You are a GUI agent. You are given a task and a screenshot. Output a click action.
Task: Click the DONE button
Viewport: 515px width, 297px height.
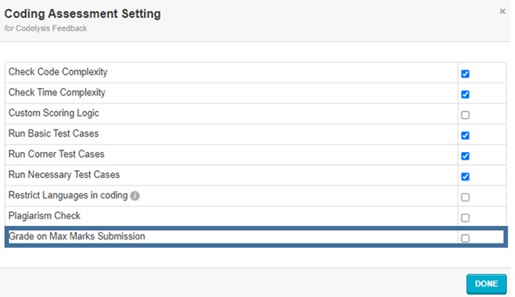(487, 283)
